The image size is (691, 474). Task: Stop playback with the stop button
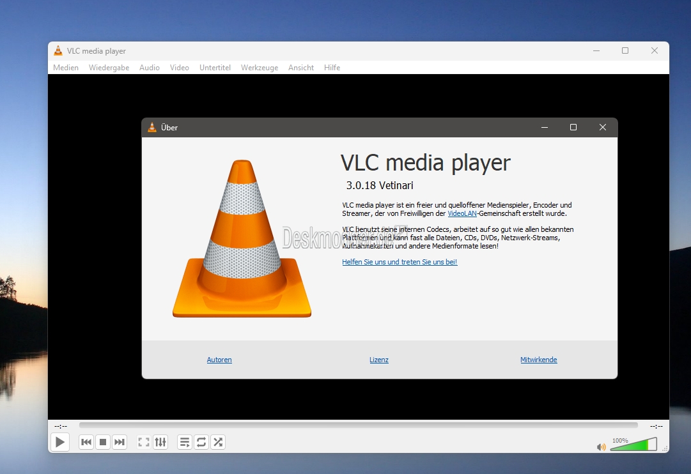pos(103,442)
